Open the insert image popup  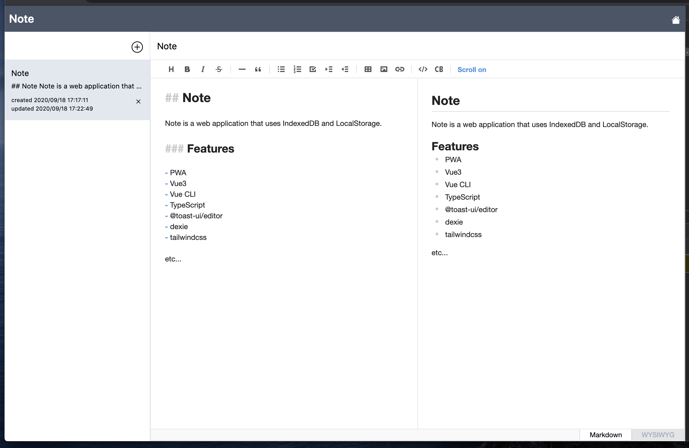pos(384,69)
